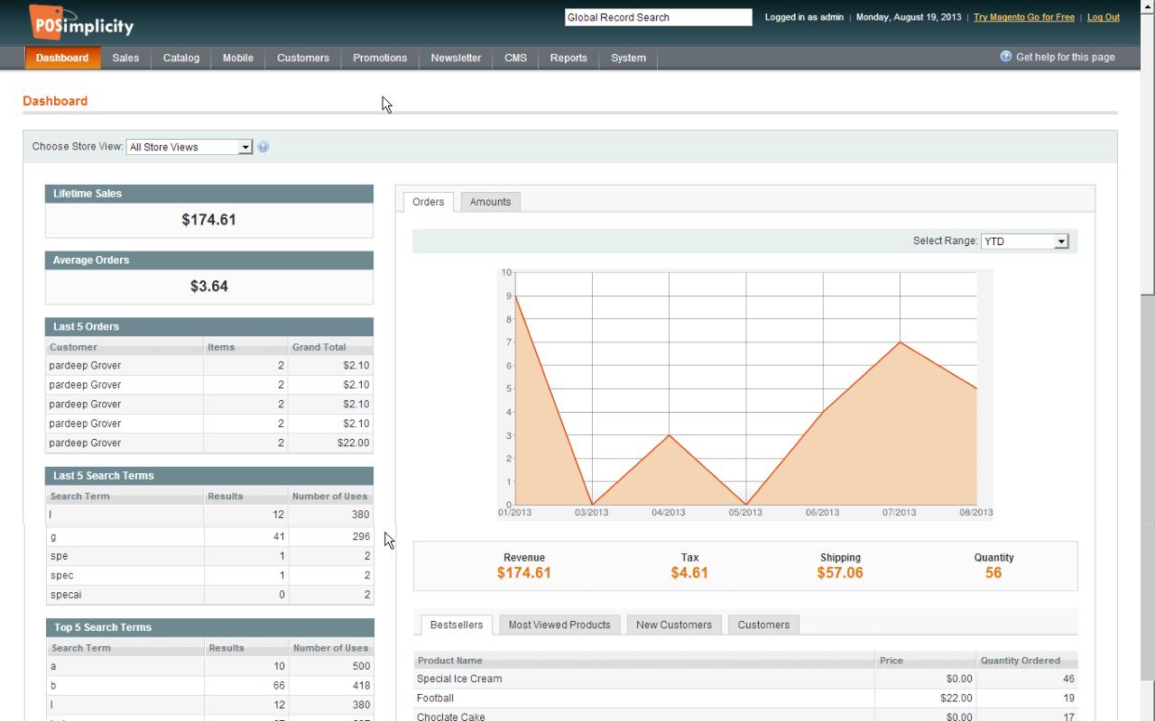Open the Sales menu

pos(125,58)
